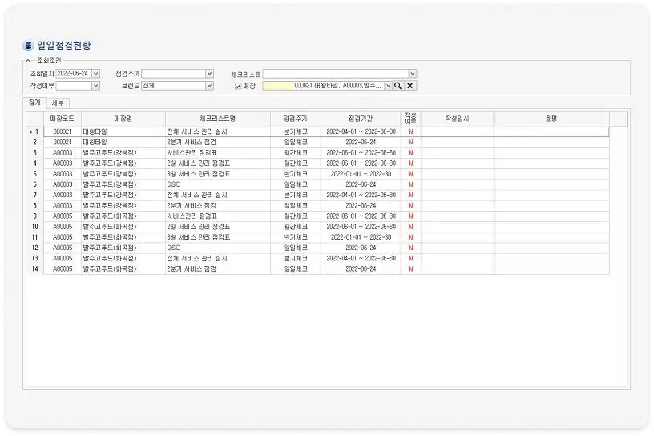Open the 브랜드 dropdown showing 전체

click(209, 86)
